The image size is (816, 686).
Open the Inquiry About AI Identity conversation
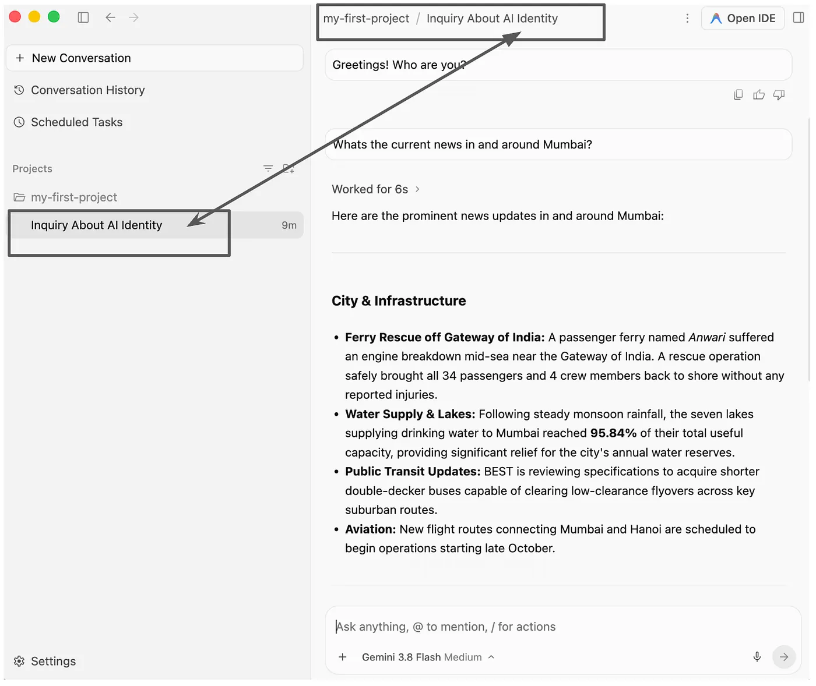click(x=156, y=225)
